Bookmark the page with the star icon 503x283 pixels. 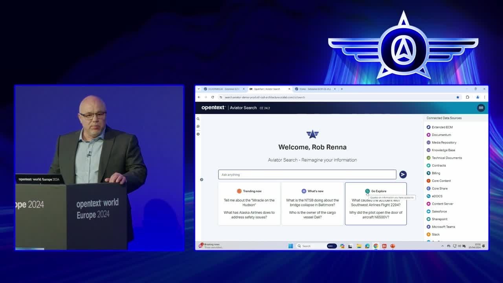[x=457, y=97]
